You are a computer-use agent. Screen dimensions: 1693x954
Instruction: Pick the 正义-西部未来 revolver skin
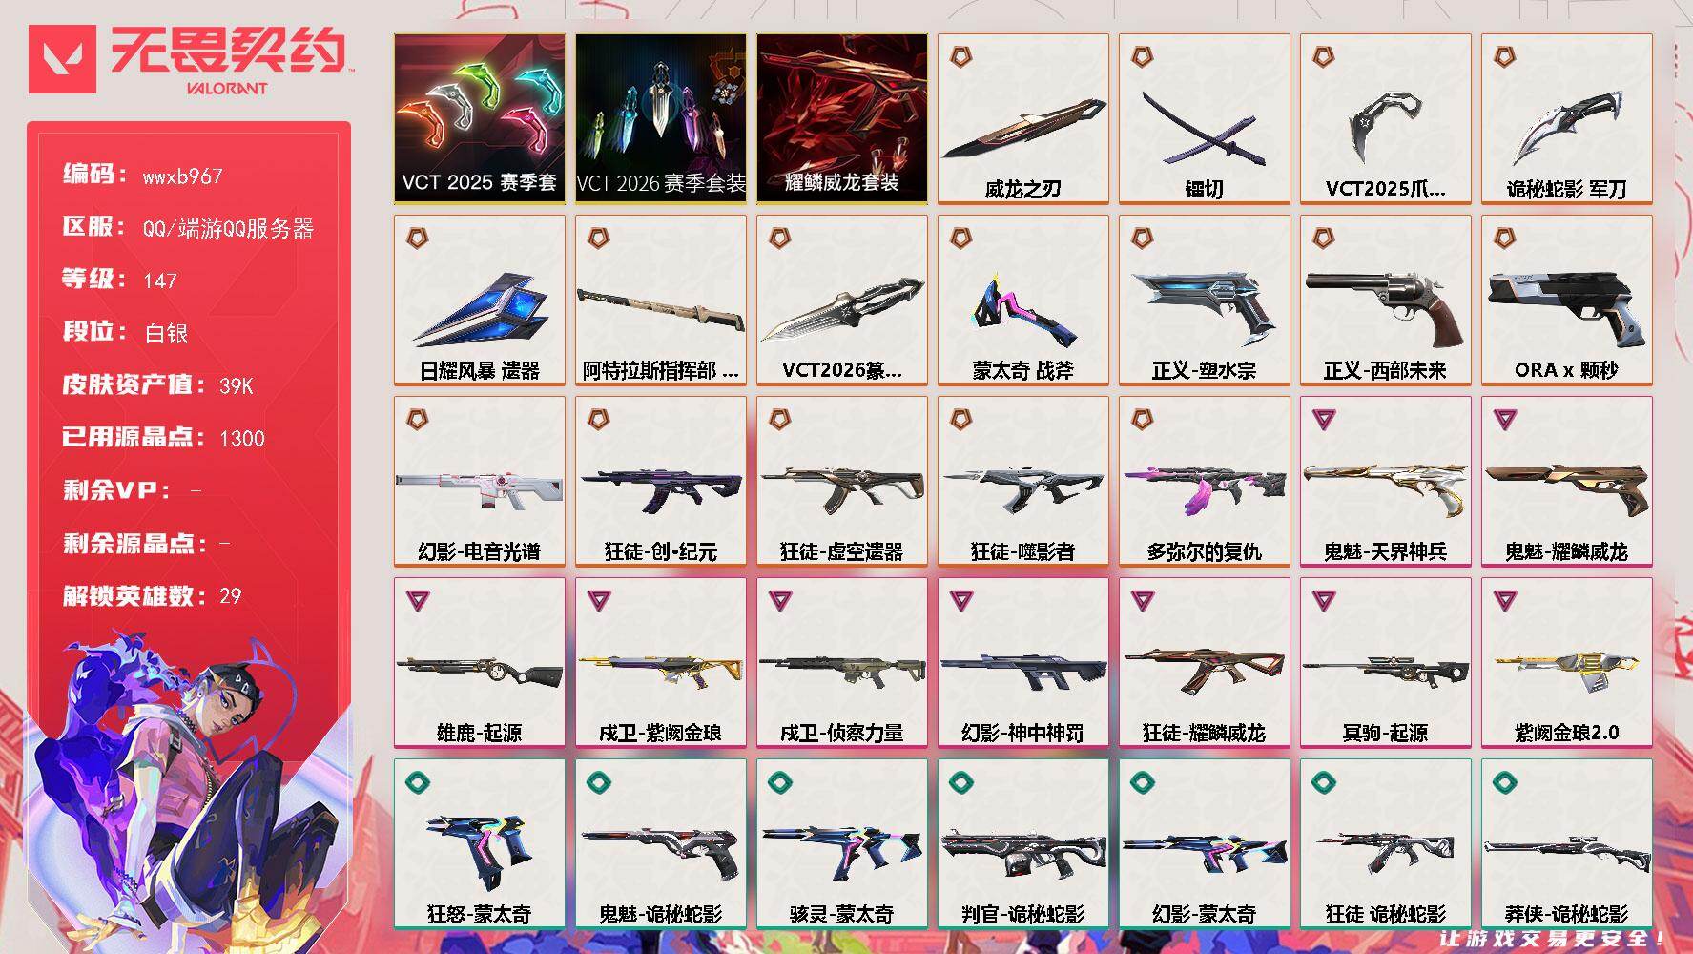(1385, 300)
